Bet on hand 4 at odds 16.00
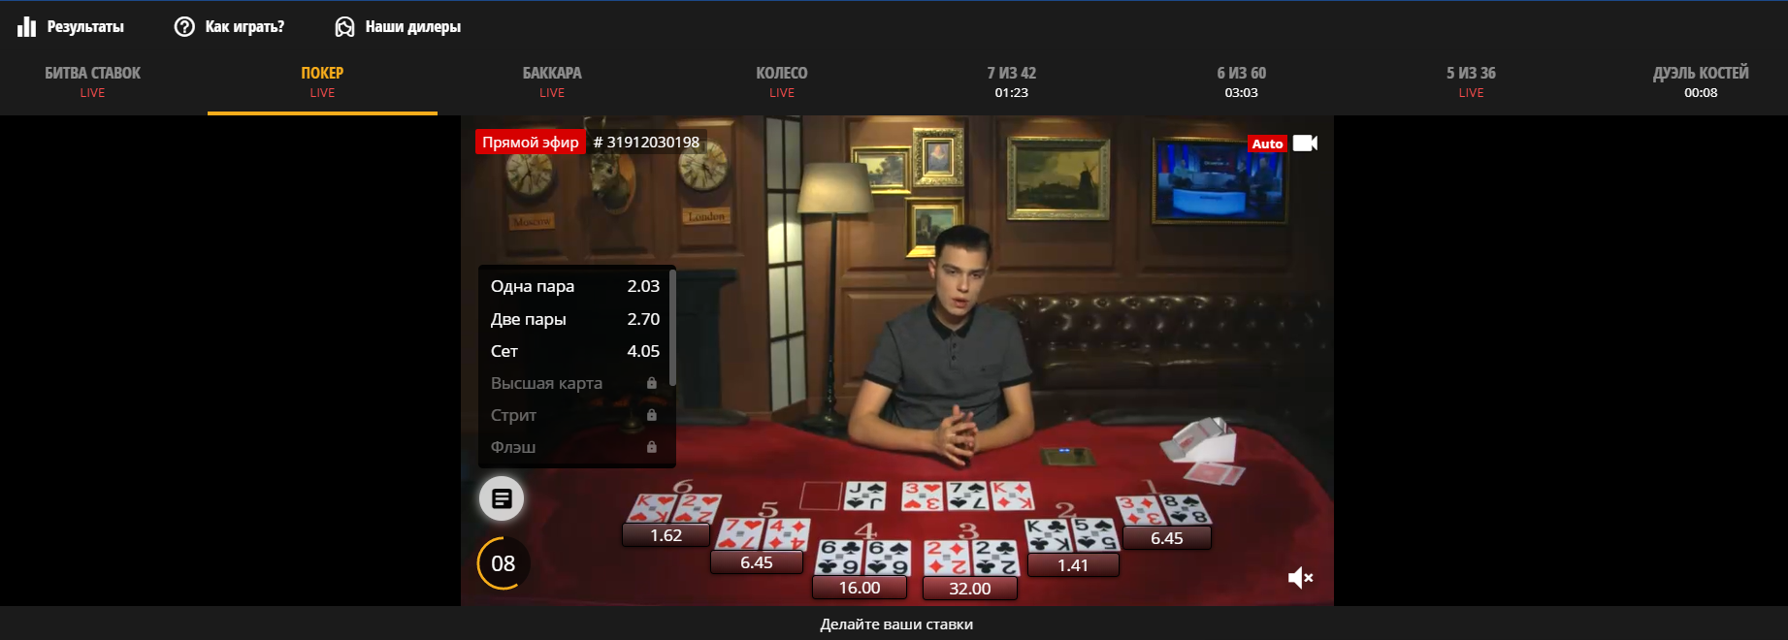 click(860, 588)
